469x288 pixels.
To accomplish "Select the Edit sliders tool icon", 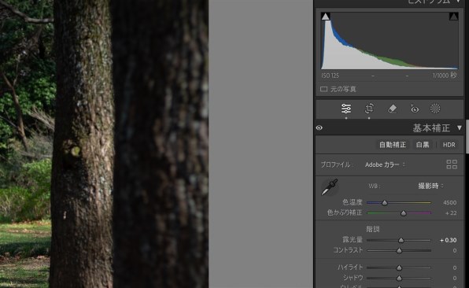I will pyautogui.click(x=346, y=109).
